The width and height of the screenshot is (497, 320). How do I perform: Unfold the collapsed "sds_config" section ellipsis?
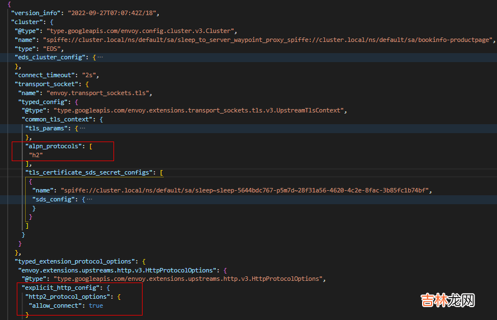coord(89,199)
